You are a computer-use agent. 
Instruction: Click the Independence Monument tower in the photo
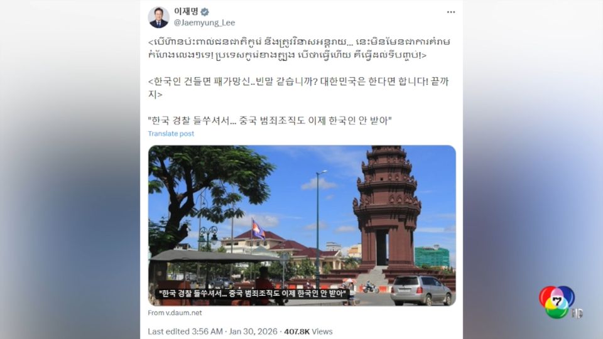pos(388,208)
